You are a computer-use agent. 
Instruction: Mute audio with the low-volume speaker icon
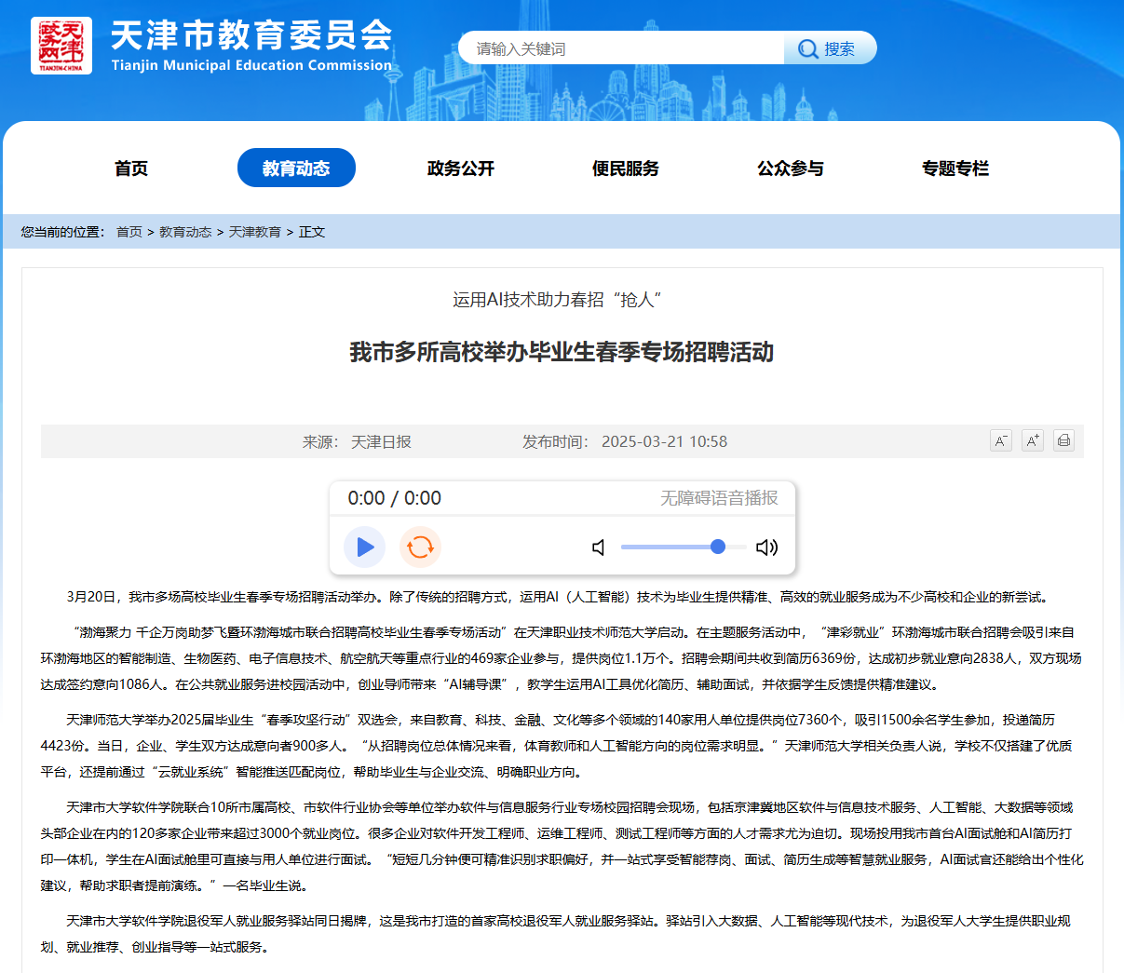click(x=599, y=547)
